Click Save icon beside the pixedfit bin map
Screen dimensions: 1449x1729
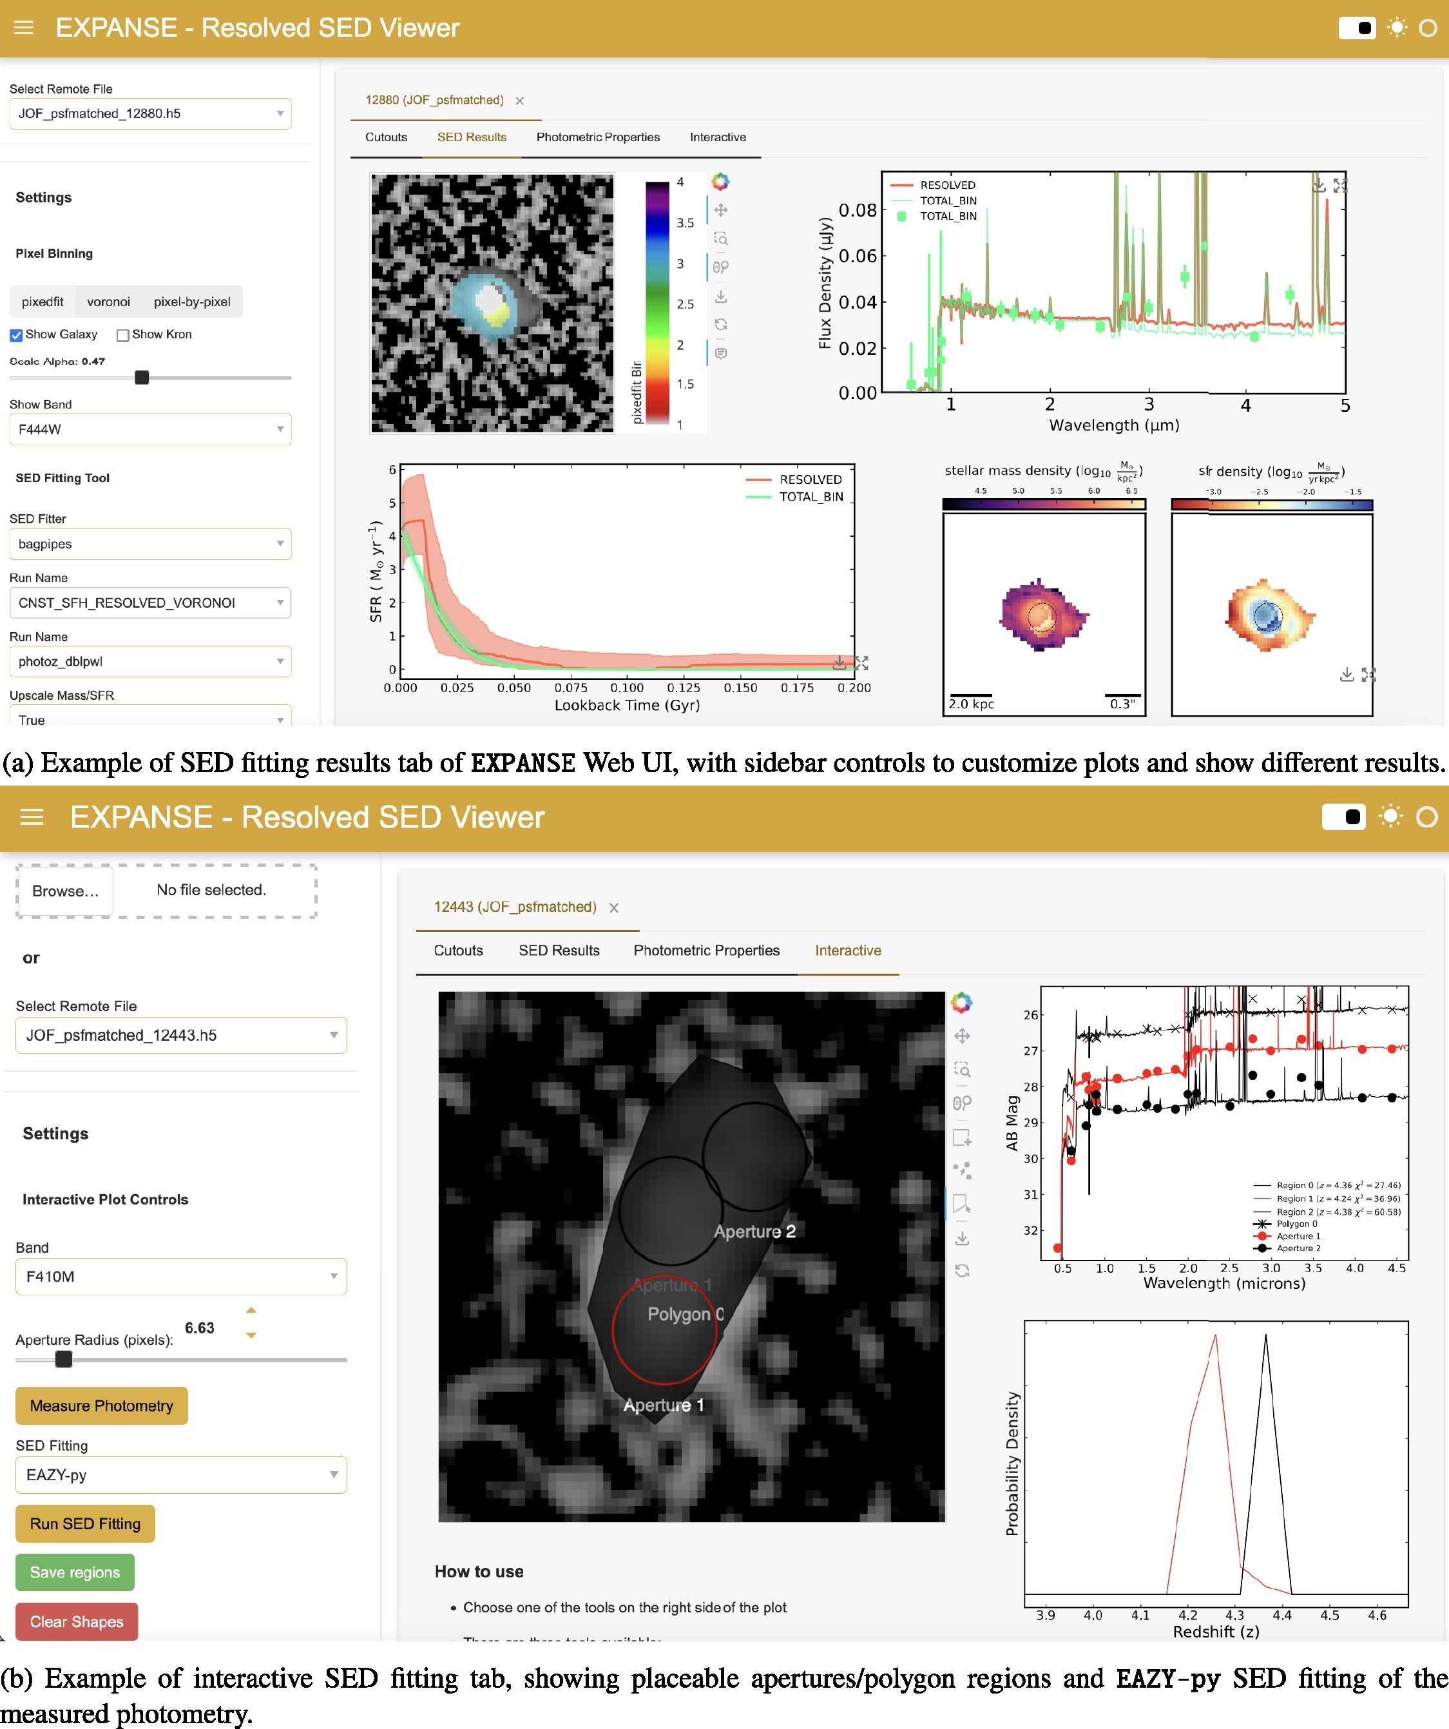[720, 296]
